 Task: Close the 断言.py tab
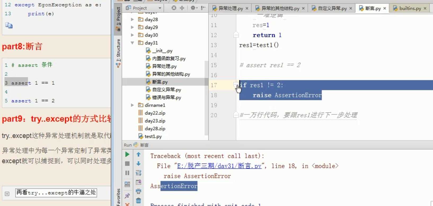click(385, 8)
